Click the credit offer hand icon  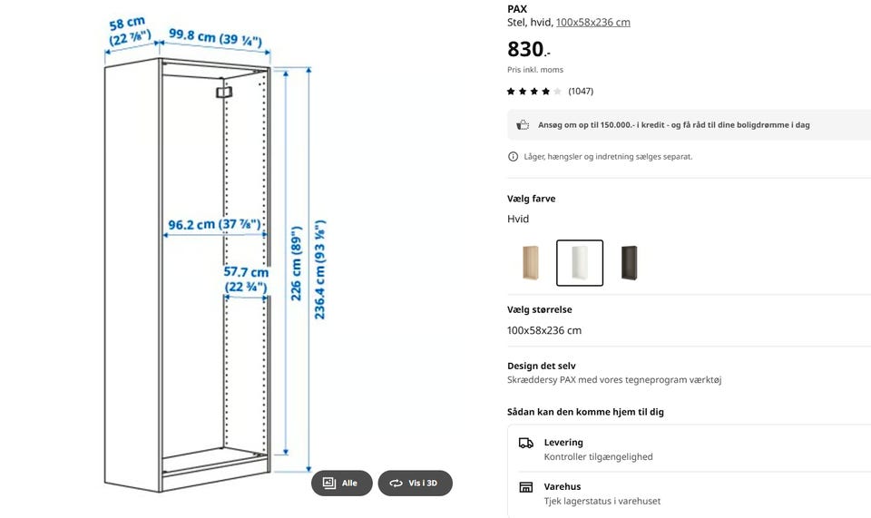pos(523,125)
